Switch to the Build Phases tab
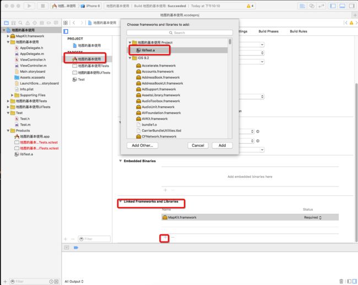358x285 pixels. point(269,31)
